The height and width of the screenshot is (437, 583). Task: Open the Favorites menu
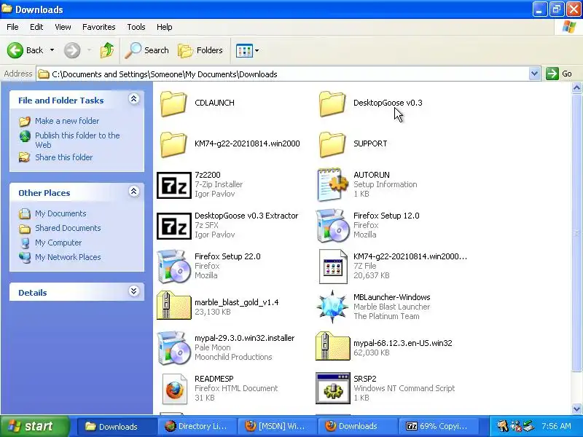[x=99, y=27]
